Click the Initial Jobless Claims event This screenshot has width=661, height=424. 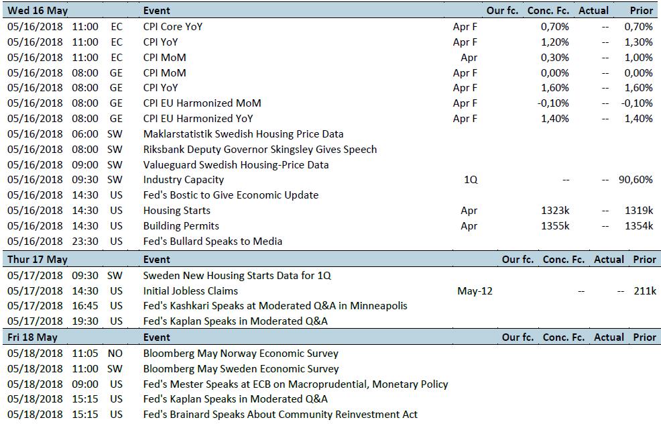pos(190,291)
